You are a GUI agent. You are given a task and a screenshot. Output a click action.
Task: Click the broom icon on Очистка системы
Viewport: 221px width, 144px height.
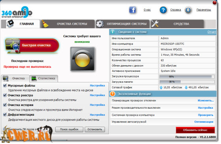point(45,24)
